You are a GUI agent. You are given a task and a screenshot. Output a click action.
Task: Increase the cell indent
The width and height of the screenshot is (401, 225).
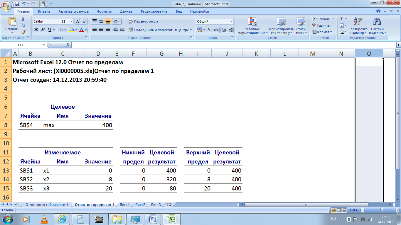122,30
